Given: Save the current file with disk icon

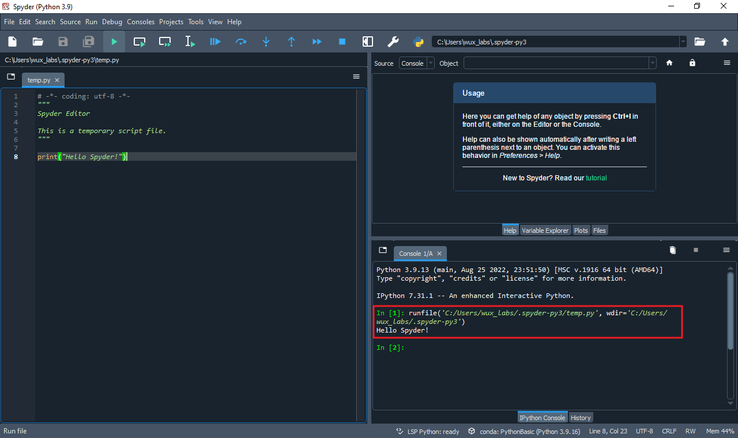Looking at the screenshot, I should (x=63, y=41).
